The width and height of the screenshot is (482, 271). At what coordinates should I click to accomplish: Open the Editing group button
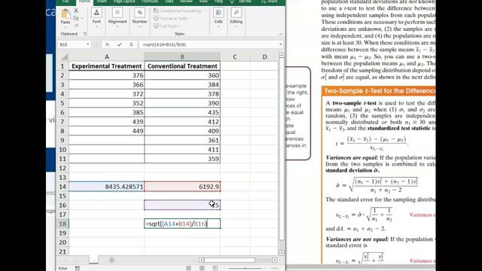point(236,17)
